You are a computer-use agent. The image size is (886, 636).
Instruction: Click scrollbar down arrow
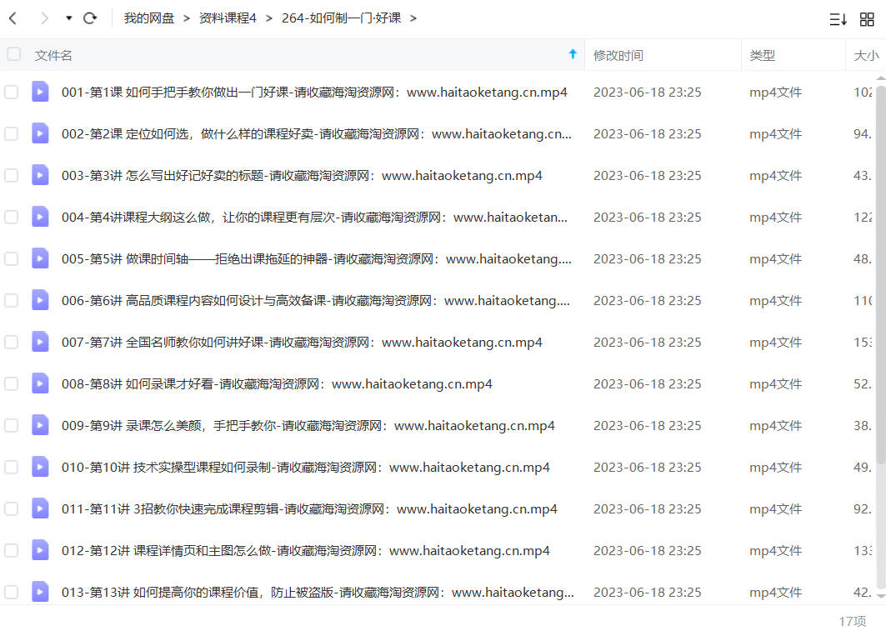pos(881,595)
